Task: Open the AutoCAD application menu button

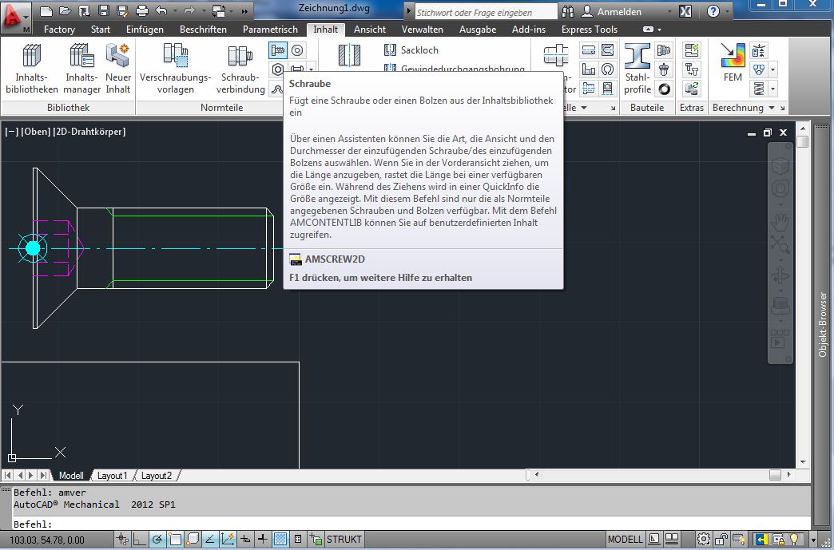Action: 16,17
